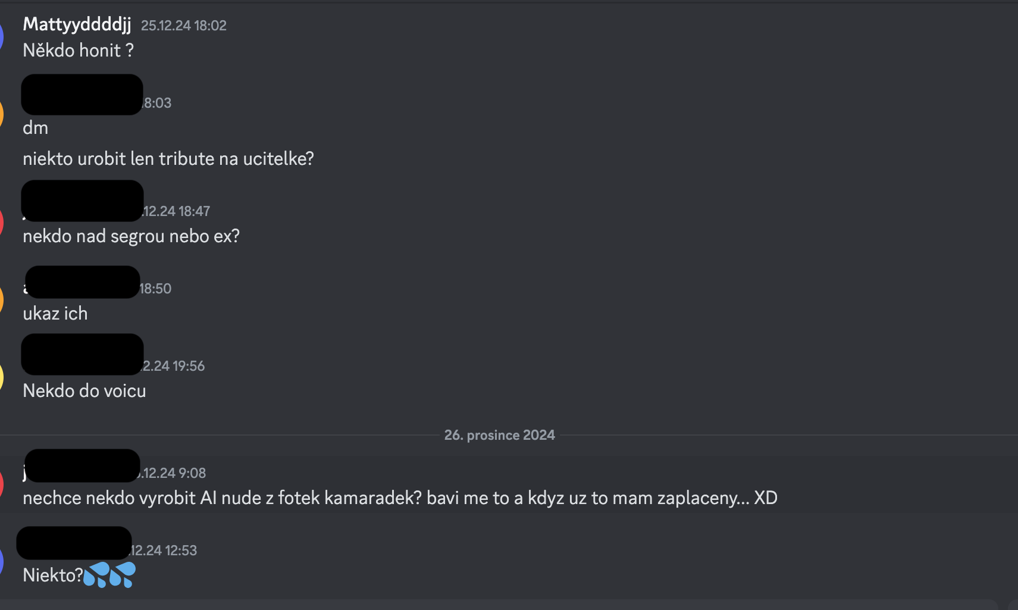Click the 25.12.24 18:02 timestamp
This screenshot has height=610, width=1018.
coord(183,26)
